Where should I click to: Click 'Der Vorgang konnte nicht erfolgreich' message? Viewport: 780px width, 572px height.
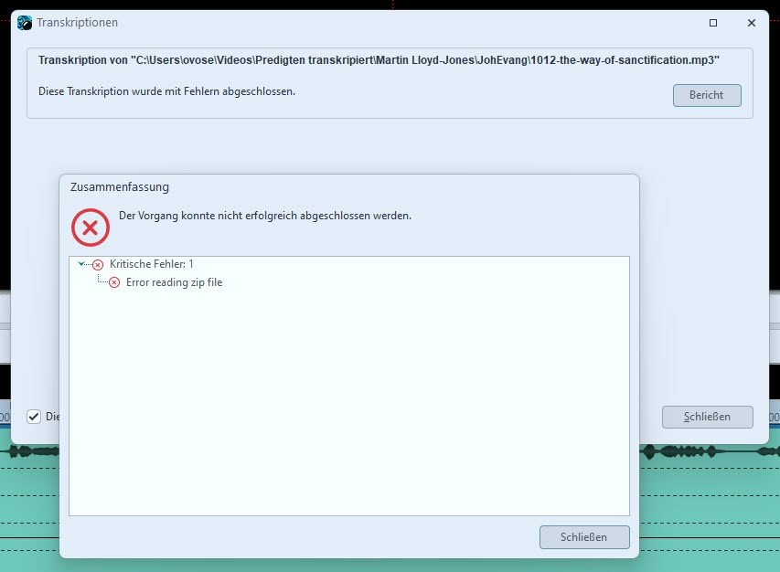point(265,216)
